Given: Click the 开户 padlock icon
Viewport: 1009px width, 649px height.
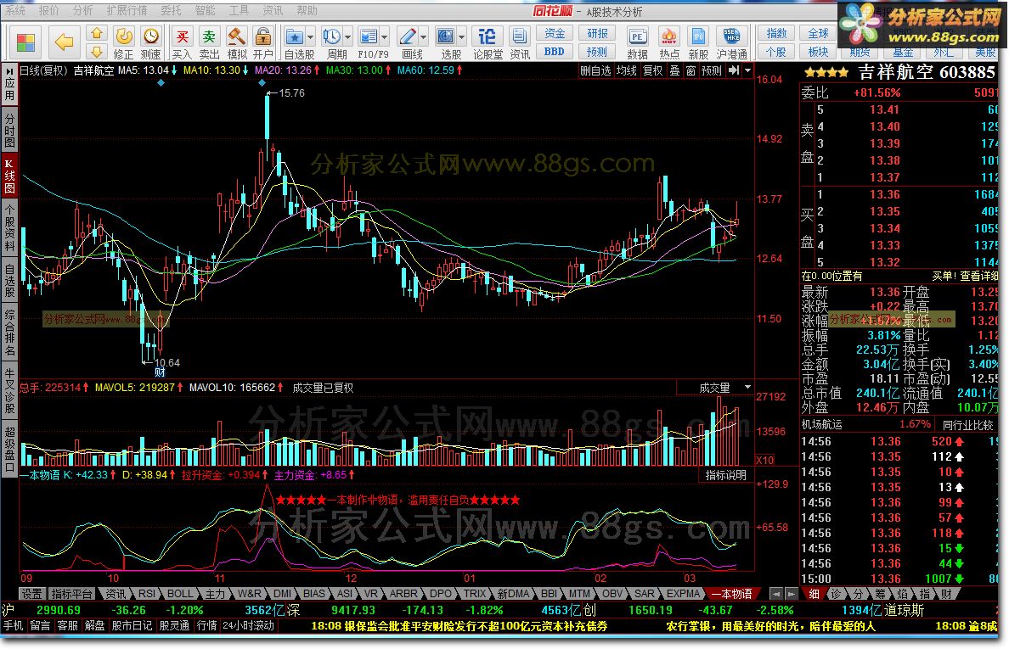Looking at the screenshot, I should pos(262,36).
